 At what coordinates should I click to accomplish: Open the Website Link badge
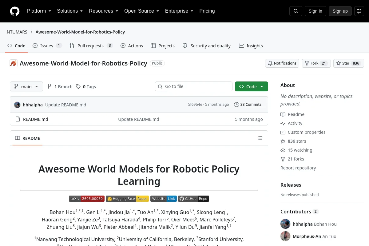tap(164, 199)
